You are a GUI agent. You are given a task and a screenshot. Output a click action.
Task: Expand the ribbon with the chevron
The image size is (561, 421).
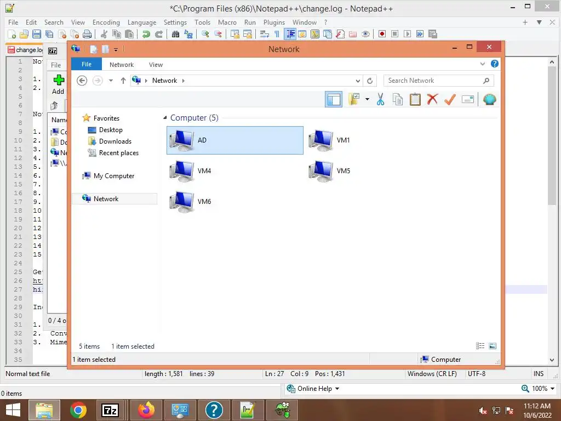click(482, 64)
